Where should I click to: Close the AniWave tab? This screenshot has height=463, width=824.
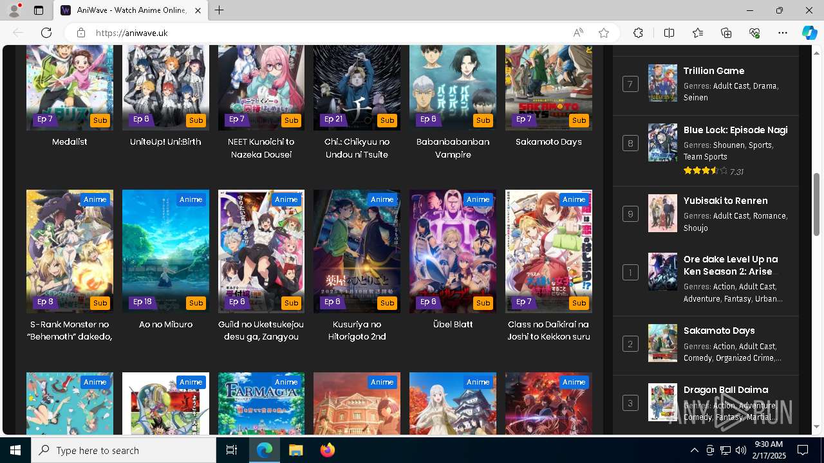pyautogui.click(x=198, y=10)
